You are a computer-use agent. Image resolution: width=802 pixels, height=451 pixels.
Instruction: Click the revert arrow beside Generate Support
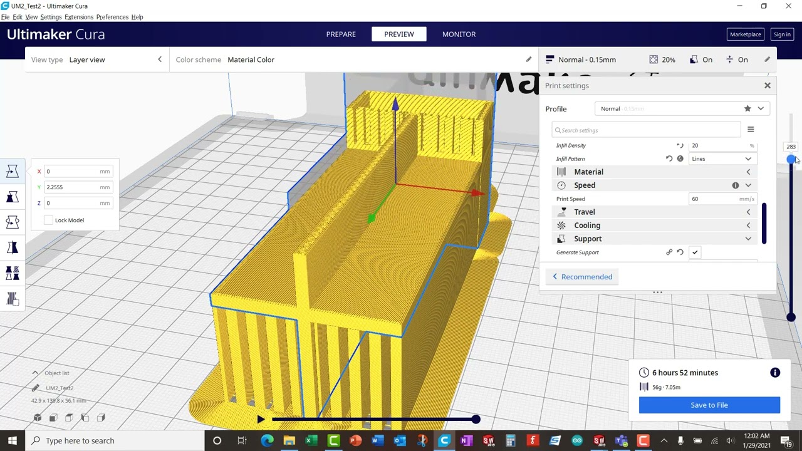pyautogui.click(x=680, y=252)
